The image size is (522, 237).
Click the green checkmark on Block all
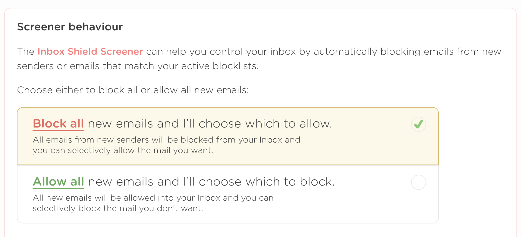click(x=418, y=124)
